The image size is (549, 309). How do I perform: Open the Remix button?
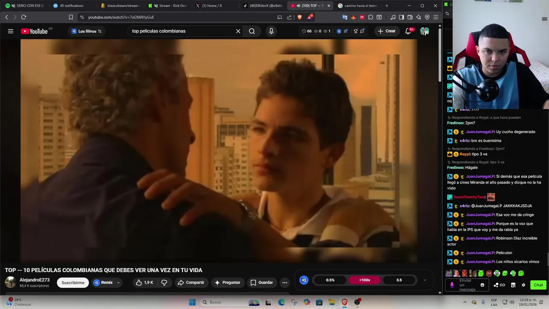[x=103, y=282]
